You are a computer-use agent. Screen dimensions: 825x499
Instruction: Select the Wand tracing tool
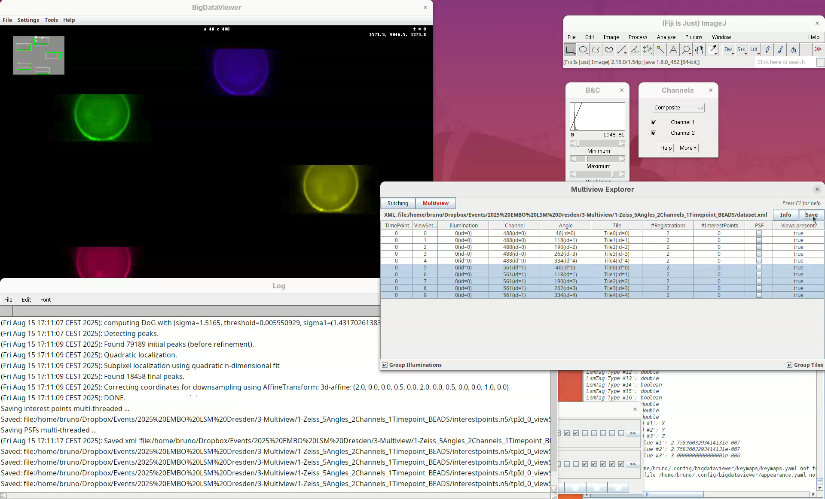click(660, 50)
